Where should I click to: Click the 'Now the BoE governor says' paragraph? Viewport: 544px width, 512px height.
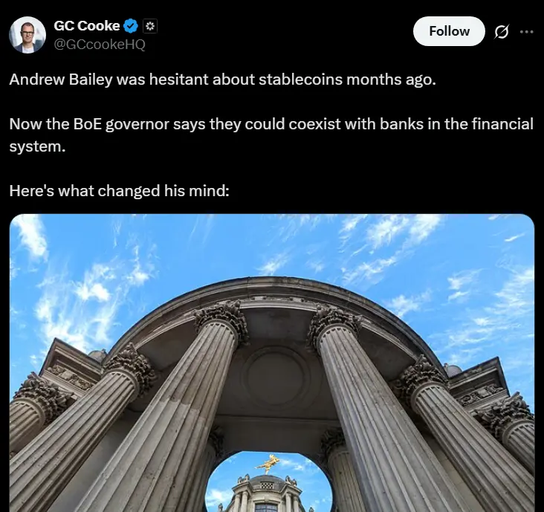click(x=271, y=135)
